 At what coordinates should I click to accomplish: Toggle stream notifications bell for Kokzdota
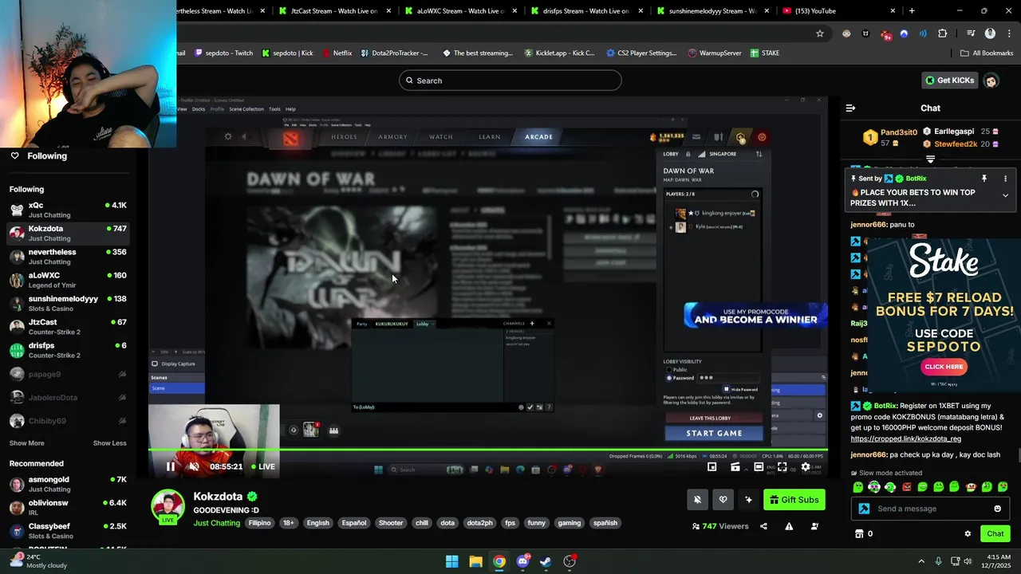click(697, 500)
